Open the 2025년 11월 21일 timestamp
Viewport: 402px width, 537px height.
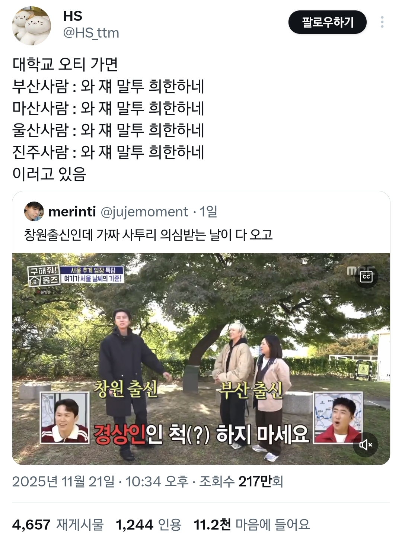click(64, 482)
